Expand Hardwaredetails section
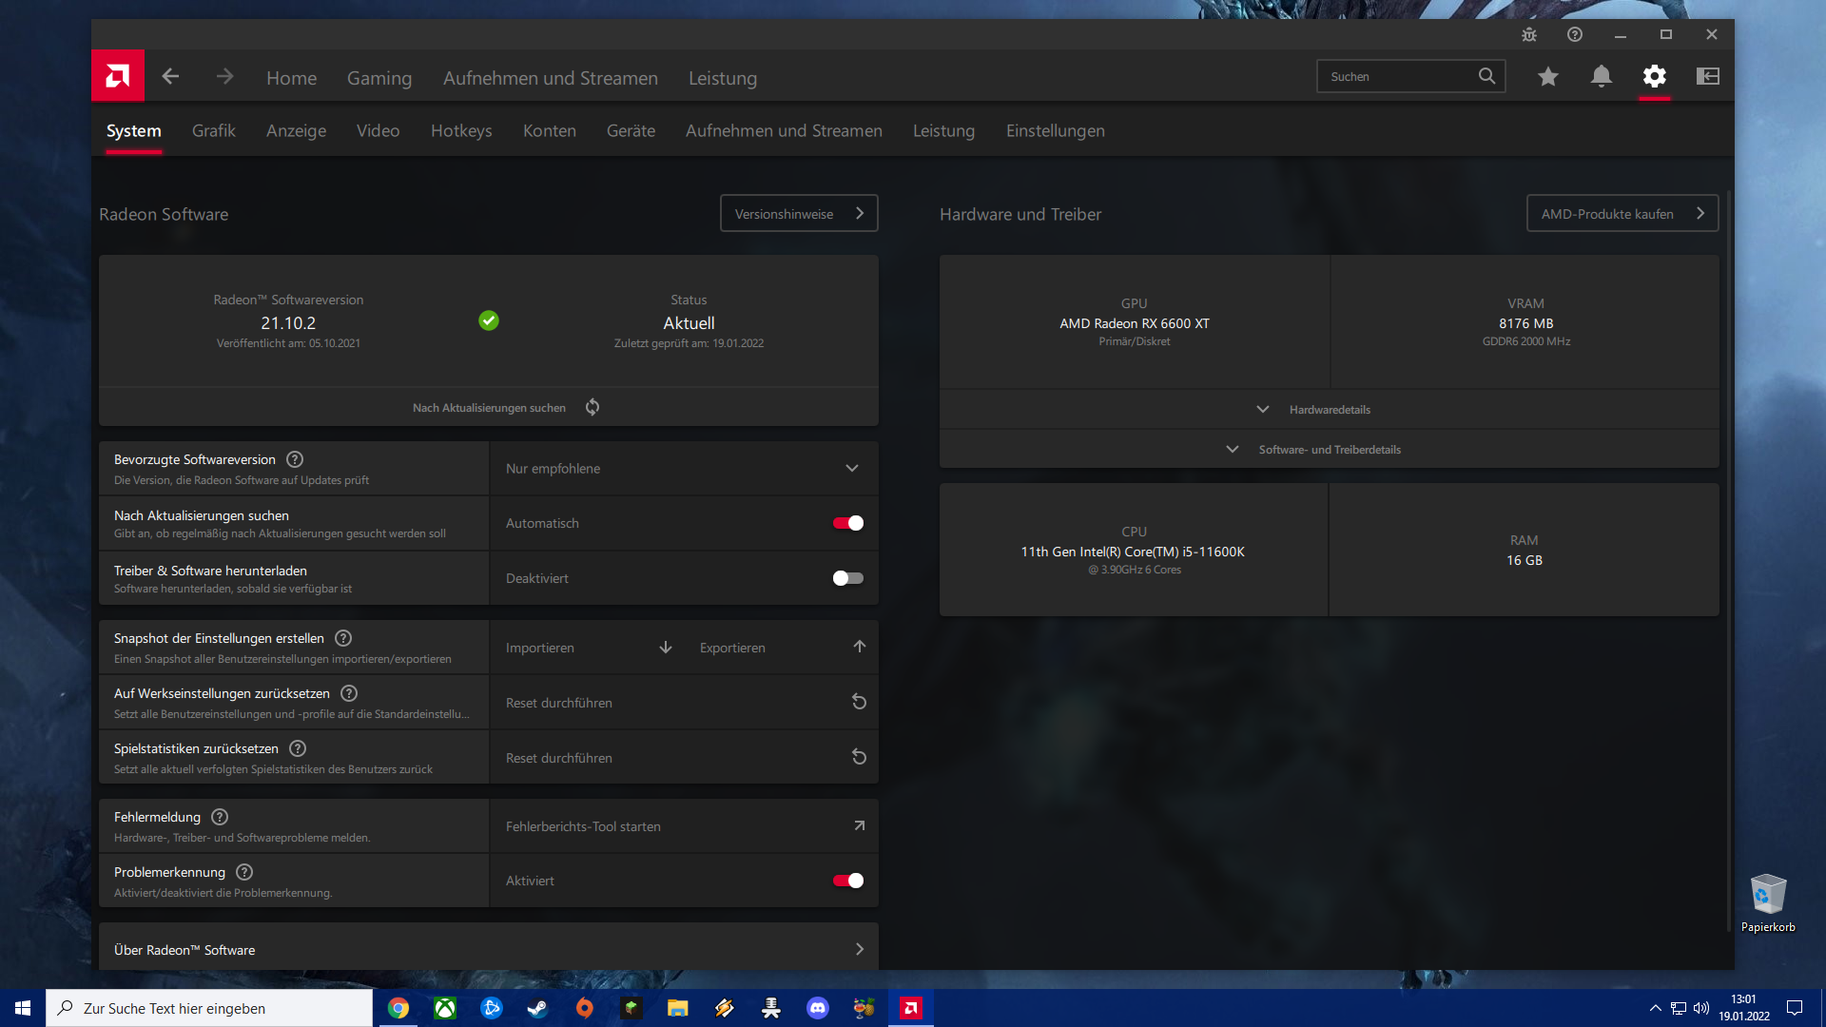 [x=1328, y=409]
